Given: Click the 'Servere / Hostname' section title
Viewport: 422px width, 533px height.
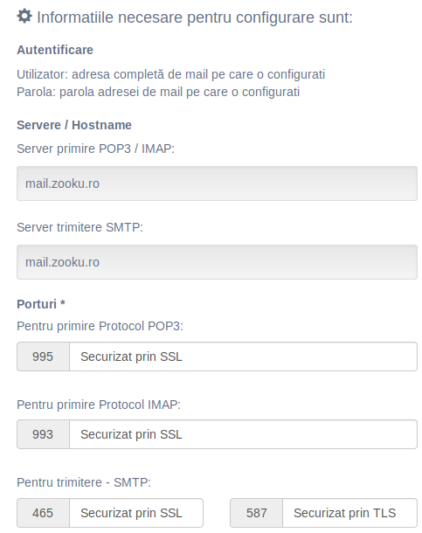Looking at the screenshot, I should 74,125.
